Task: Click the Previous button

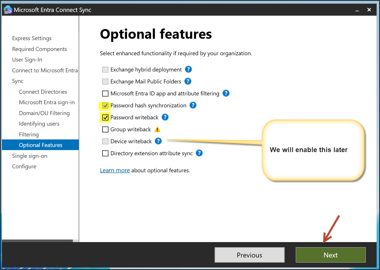Action: (x=249, y=255)
